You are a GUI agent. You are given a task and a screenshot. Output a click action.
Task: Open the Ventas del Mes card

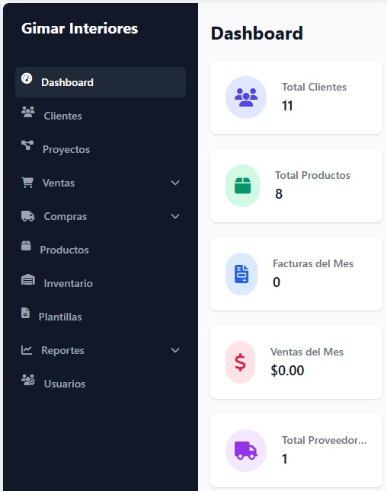pos(296,362)
